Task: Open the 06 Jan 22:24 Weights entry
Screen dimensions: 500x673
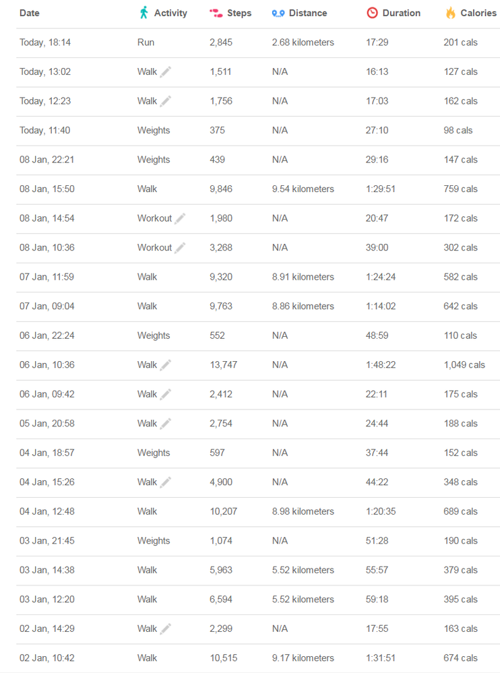Action: pos(258,335)
